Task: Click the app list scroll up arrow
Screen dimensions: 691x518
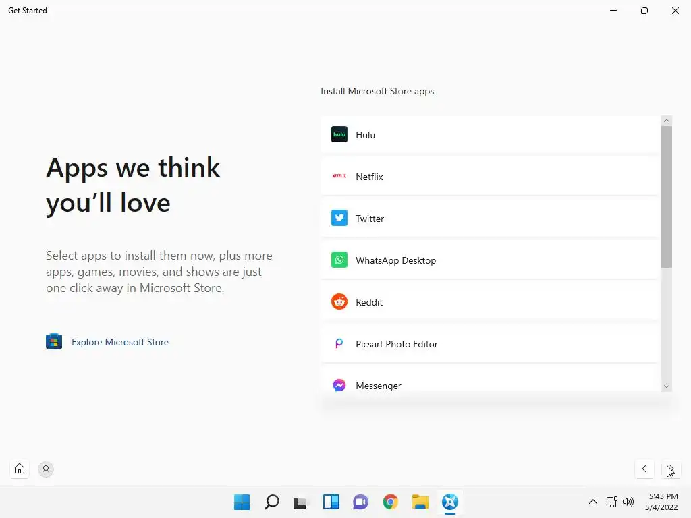Action: point(666,121)
